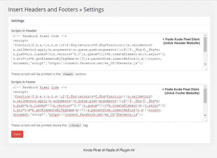Click the header textarea scroll up arrow
The height and width of the screenshot is (158, 217).
(205, 35)
